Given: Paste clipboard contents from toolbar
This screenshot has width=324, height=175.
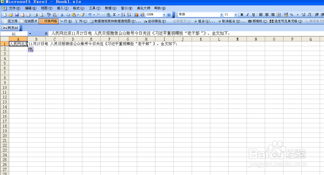Looking at the screenshot, I should click(x=74, y=15).
